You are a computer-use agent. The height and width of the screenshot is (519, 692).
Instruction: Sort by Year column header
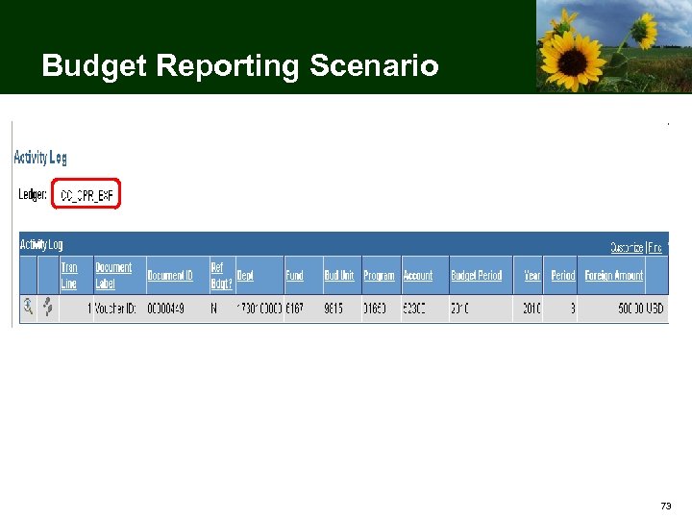click(x=532, y=276)
